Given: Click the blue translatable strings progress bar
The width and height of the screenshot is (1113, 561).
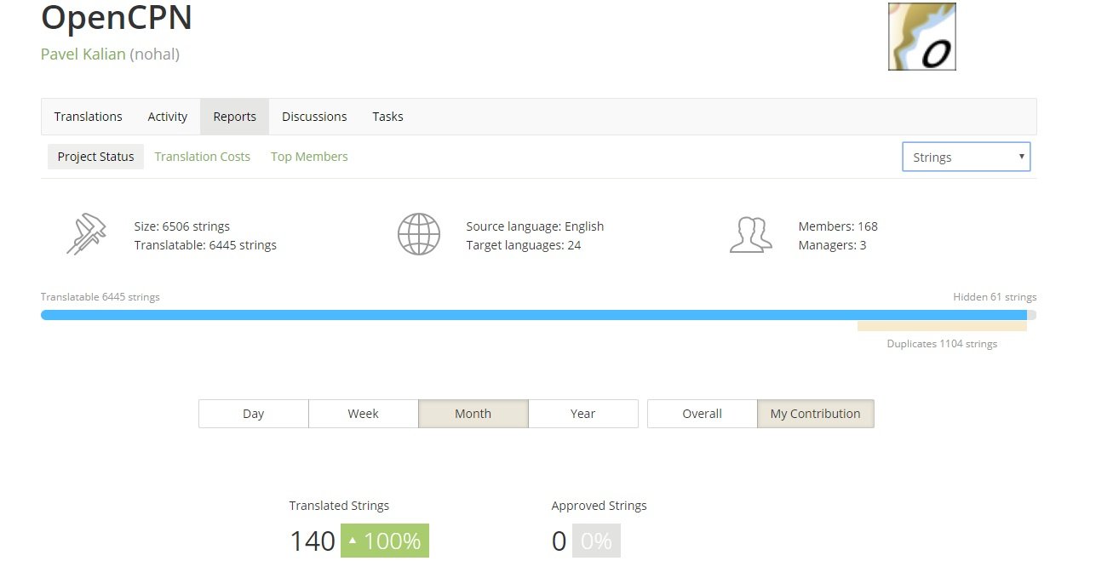Looking at the screenshot, I should coord(511,315).
